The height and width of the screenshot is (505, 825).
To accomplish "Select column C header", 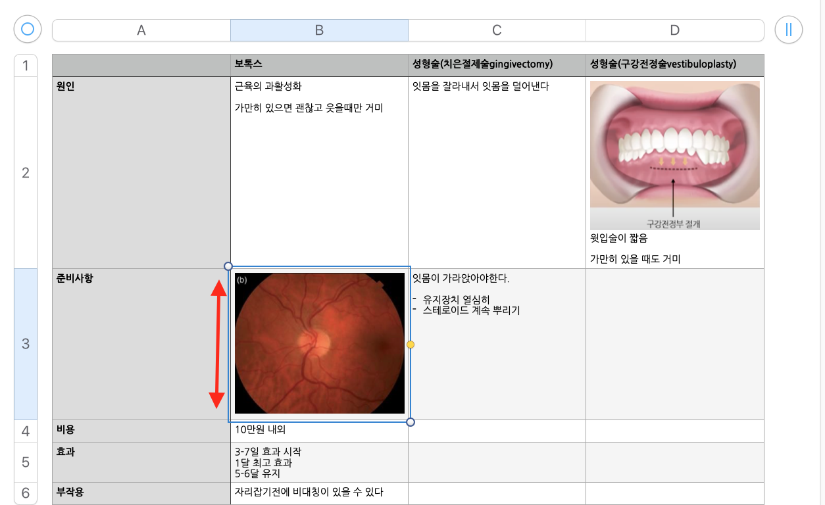I will click(x=497, y=30).
